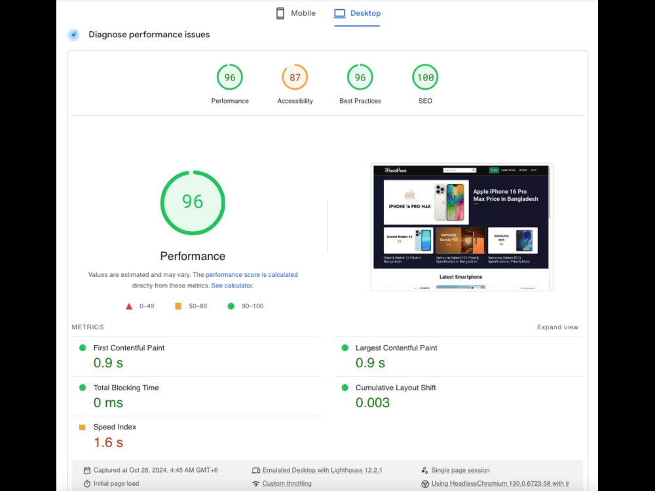Expand Speed Index metric

(196, 435)
